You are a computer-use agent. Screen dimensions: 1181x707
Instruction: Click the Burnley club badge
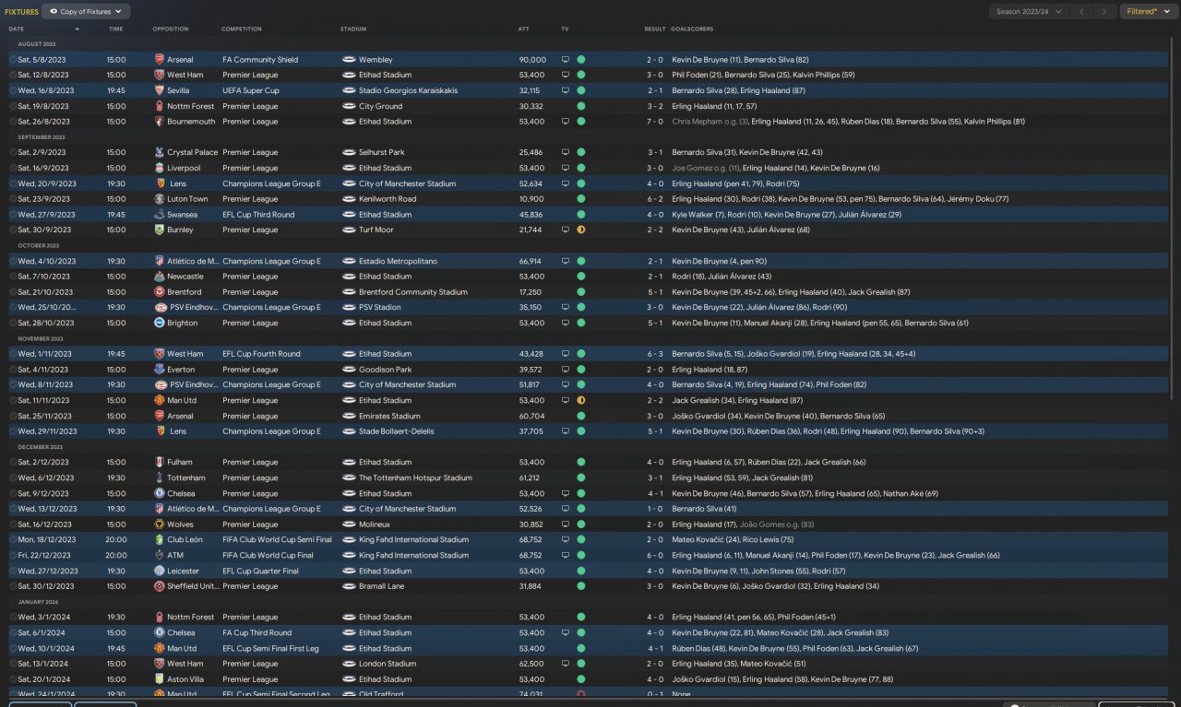pos(160,230)
